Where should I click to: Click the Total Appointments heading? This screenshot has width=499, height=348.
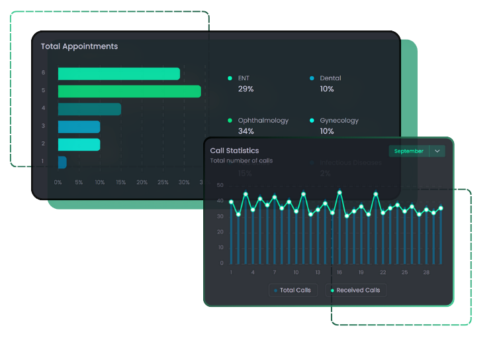(x=79, y=46)
